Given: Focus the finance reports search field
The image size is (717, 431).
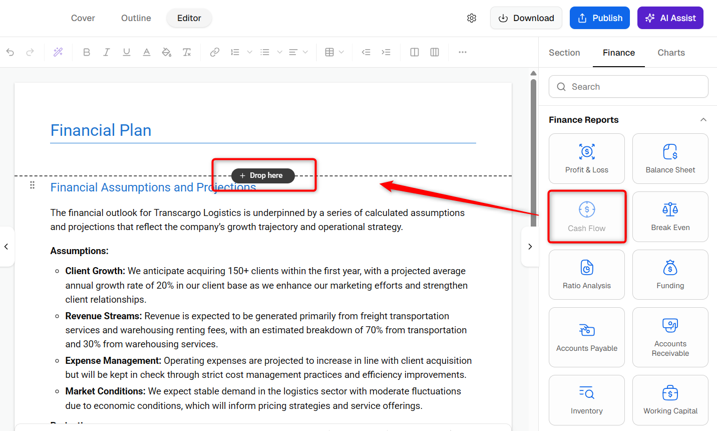Looking at the screenshot, I should point(628,87).
